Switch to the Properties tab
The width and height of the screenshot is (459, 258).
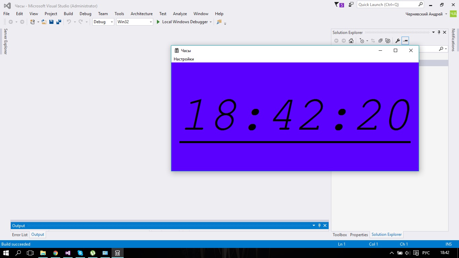(359, 234)
